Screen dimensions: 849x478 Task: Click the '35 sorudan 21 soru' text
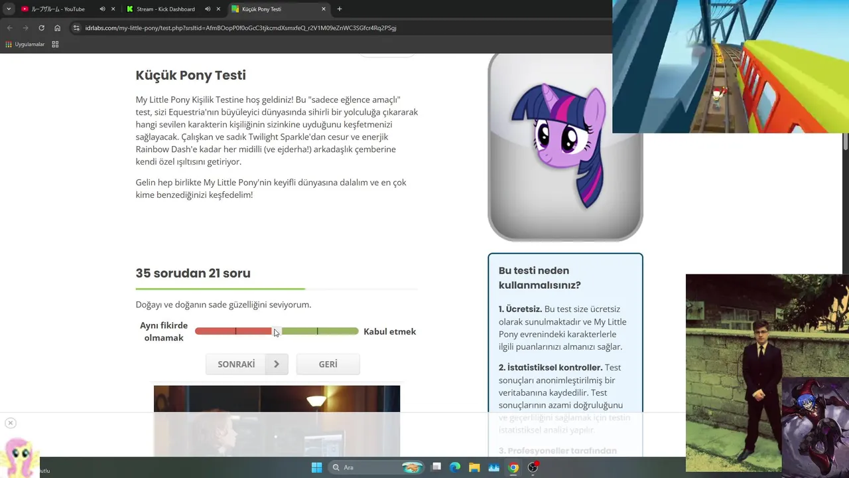(x=193, y=273)
